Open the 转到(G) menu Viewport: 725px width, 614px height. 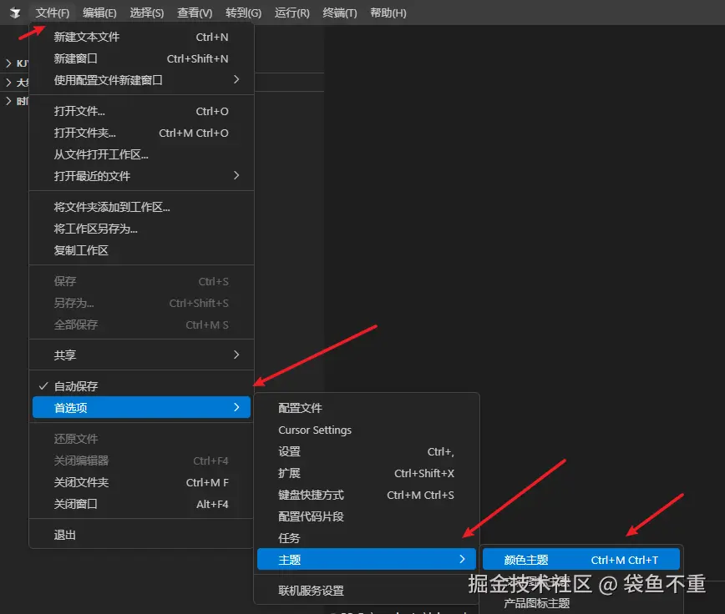[x=243, y=13]
